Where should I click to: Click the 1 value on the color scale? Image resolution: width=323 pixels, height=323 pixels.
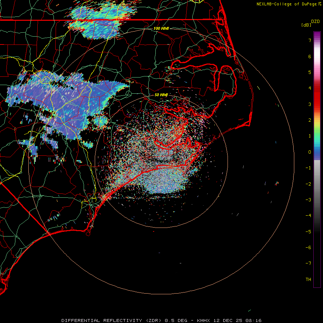tap(310, 136)
